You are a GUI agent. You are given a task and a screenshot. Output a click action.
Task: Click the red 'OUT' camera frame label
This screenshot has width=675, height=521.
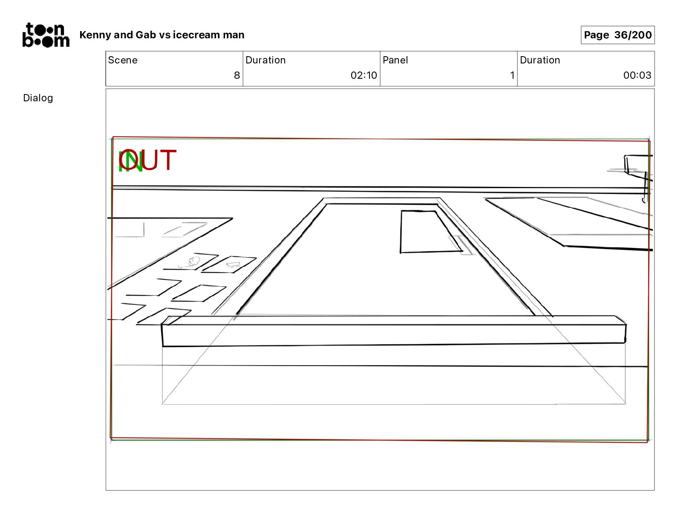(x=147, y=160)
